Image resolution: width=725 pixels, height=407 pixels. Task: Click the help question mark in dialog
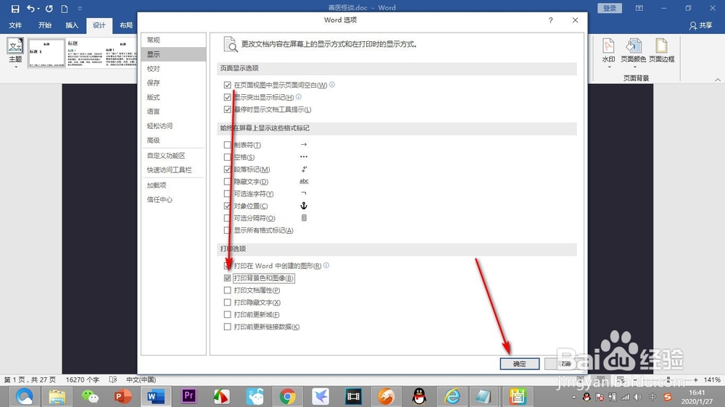[x=551, y=20]
